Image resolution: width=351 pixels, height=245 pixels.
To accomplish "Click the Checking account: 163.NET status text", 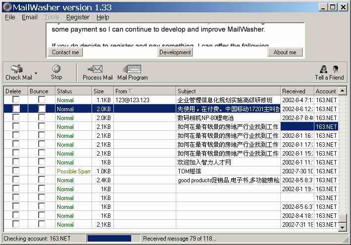I will point(37,239).
